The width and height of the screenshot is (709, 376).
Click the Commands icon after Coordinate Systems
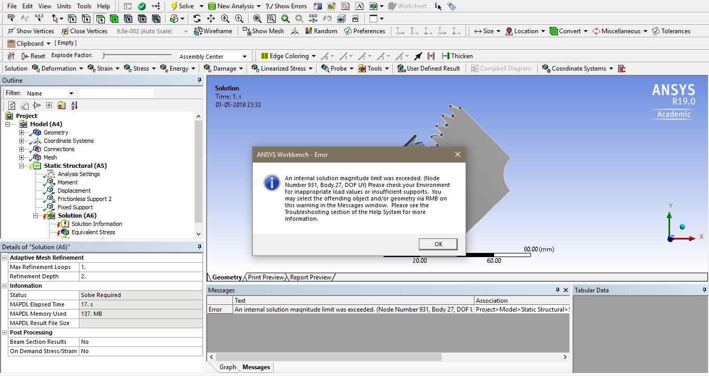click(622, 69)
